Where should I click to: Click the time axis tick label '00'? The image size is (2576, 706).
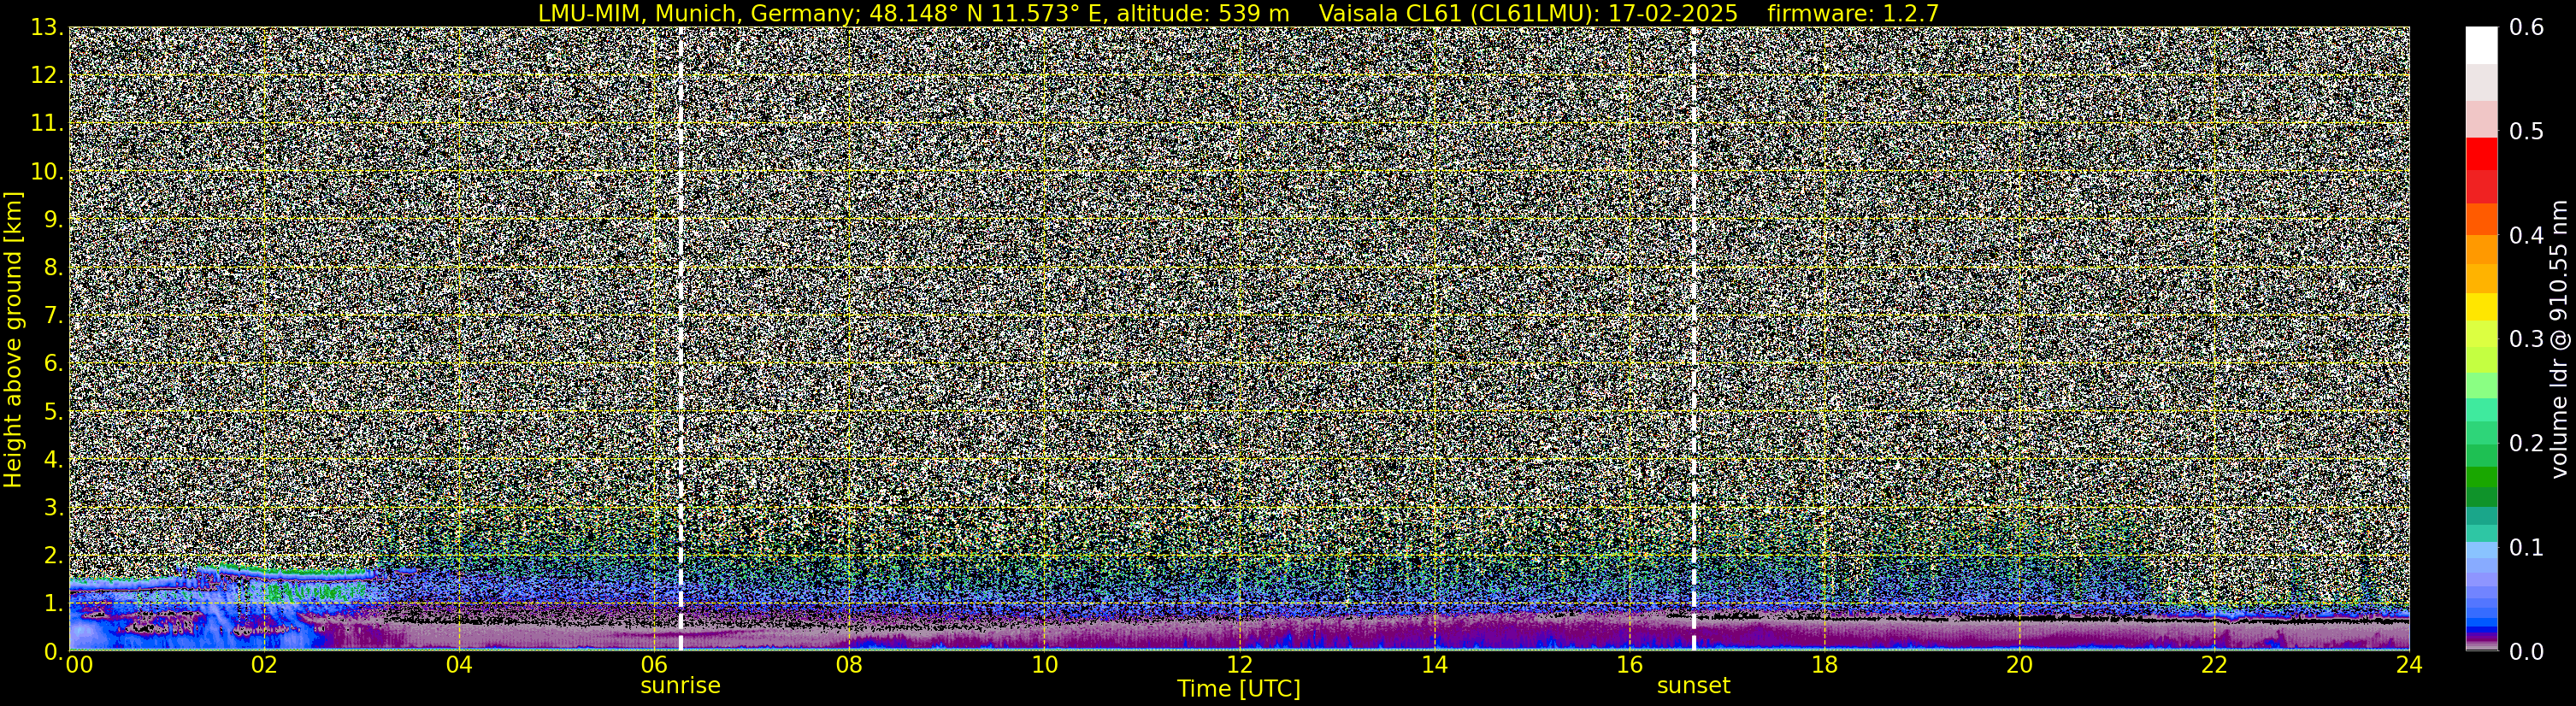point(79,665)
